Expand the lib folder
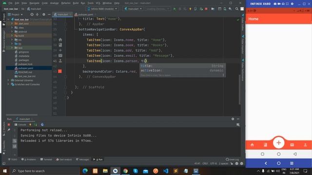312x175 pixels. point(12,44)
